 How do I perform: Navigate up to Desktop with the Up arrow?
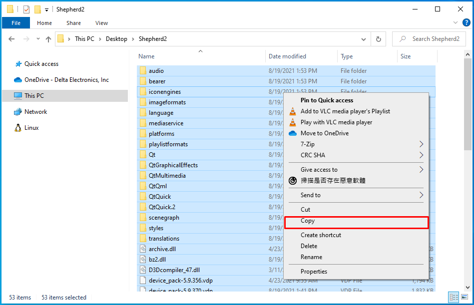[x=47, y=38]
